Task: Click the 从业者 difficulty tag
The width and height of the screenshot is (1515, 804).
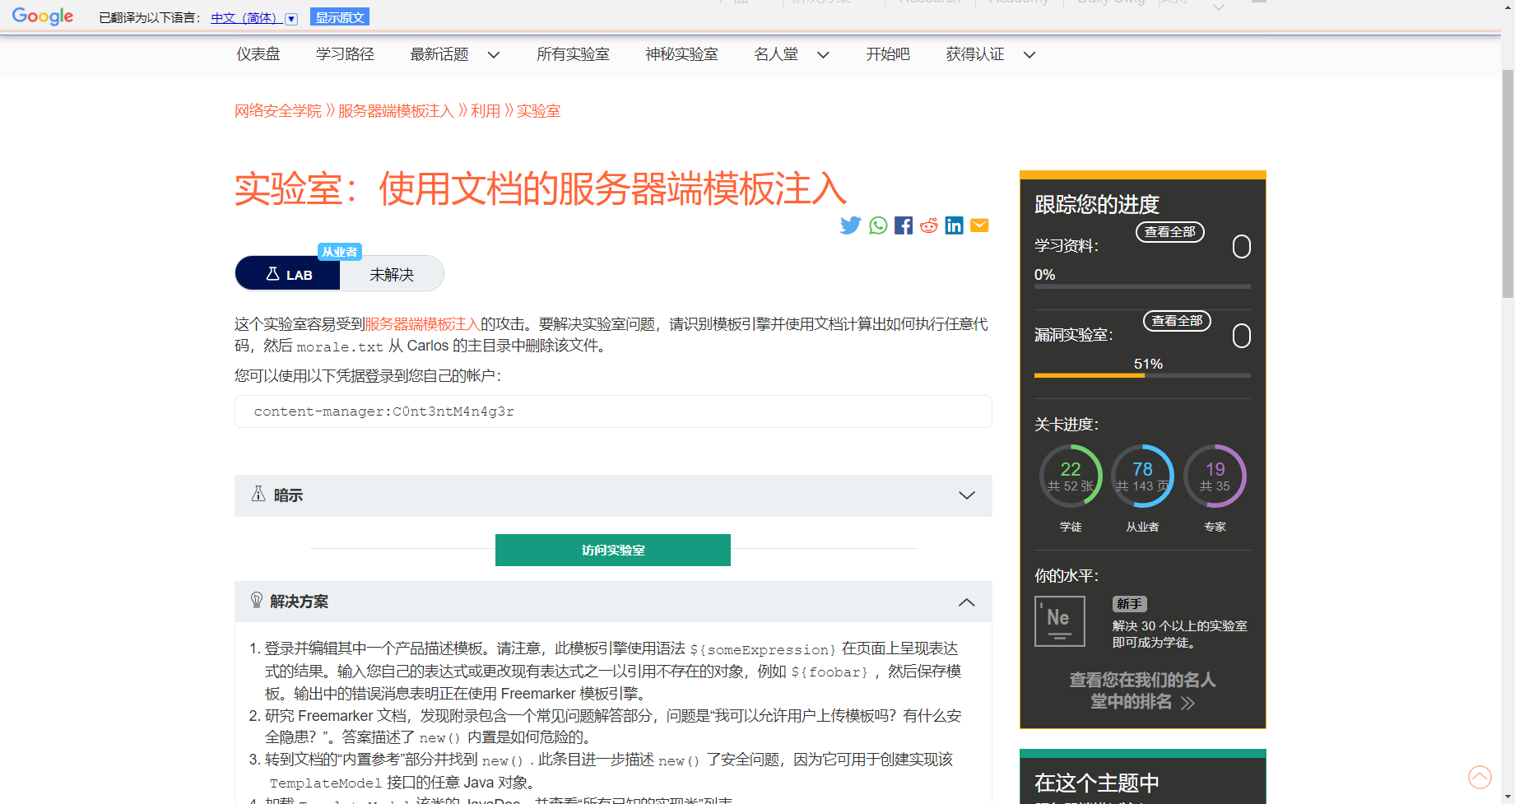Action: pos(340,252)
